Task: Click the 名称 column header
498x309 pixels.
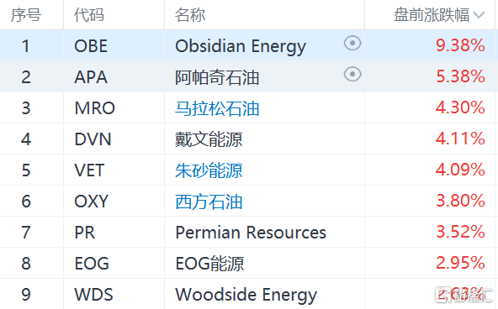Action: pyautogui.click(x=190, y=15)
